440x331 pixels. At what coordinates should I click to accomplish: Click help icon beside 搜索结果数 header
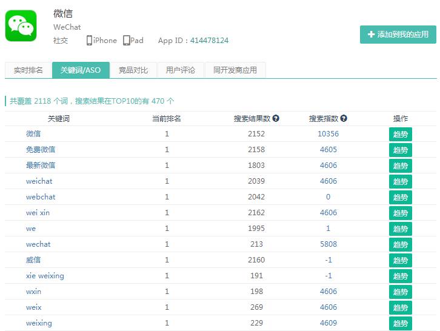pyautogui.click(x=276, y=118)
